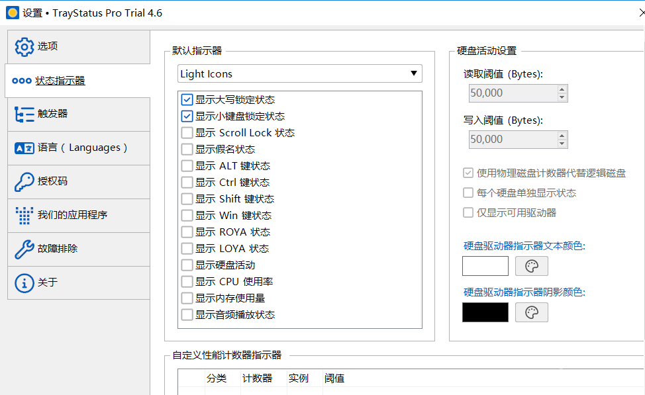
Task: Click the gear icon beside 选项
Action: coord(24,46)
